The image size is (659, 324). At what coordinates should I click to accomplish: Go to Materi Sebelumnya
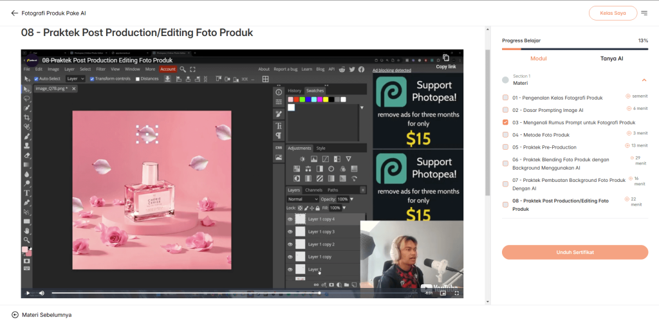point(42,314)
